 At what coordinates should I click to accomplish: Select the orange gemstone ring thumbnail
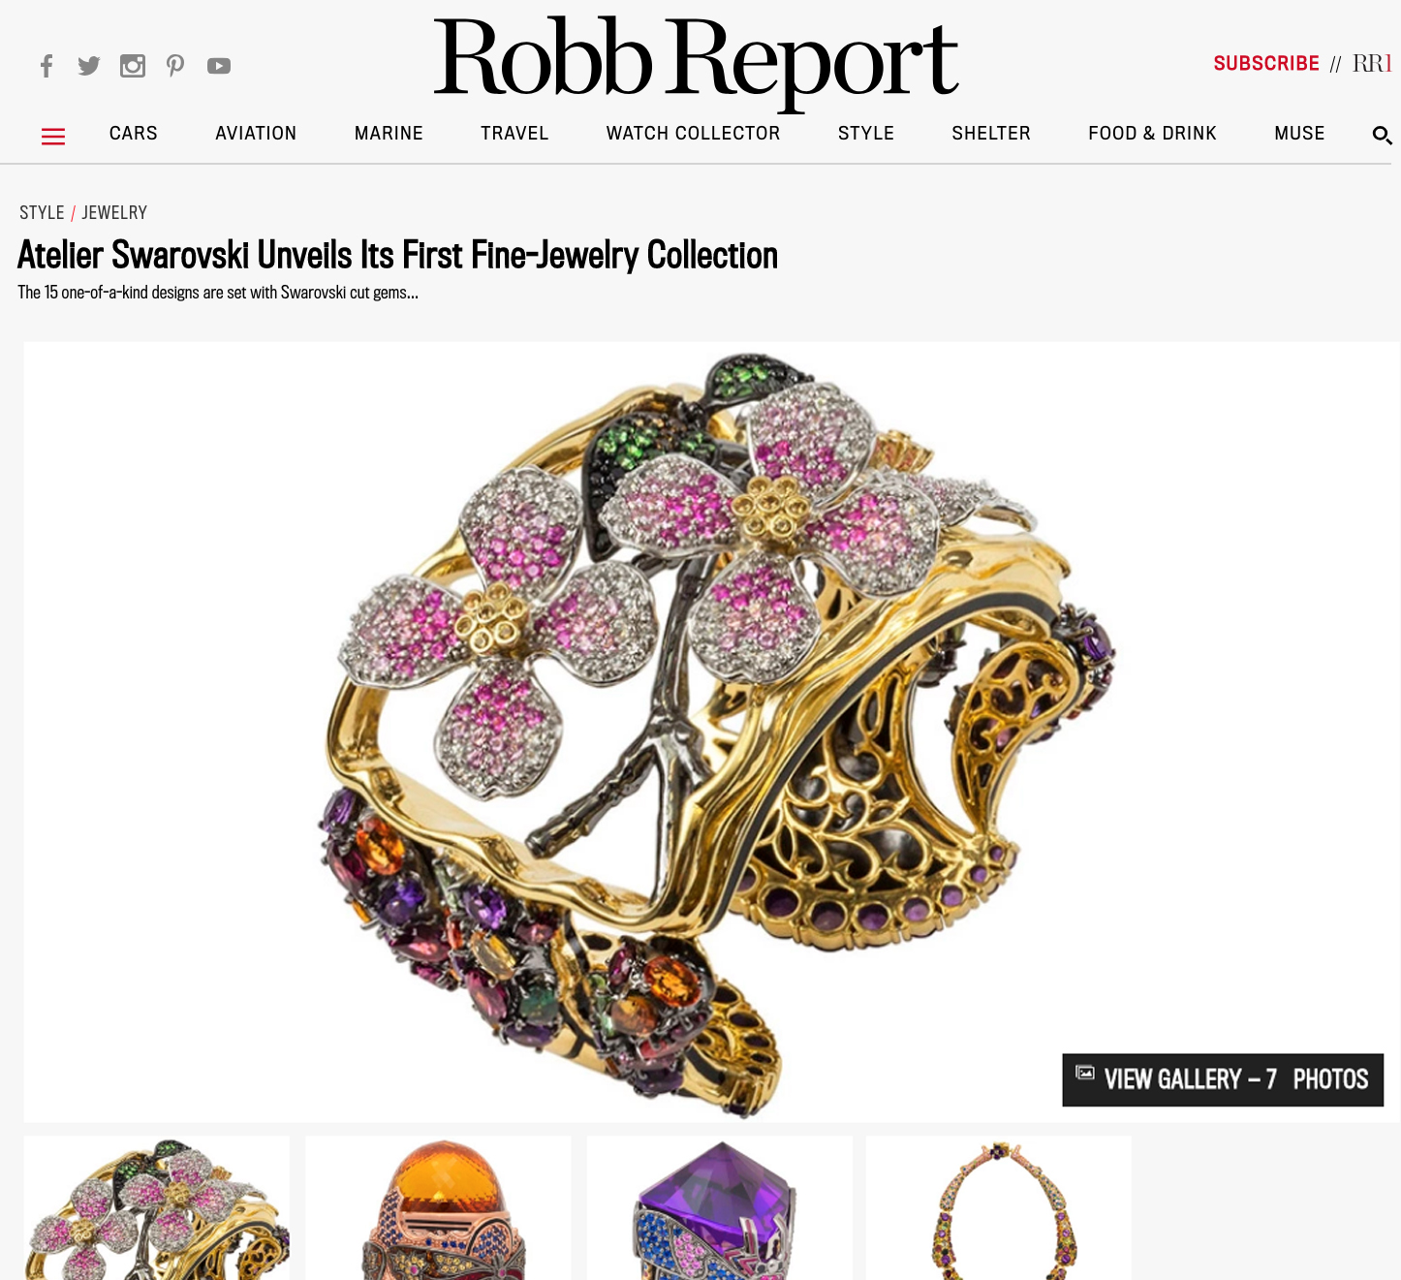pos(438,1207)
